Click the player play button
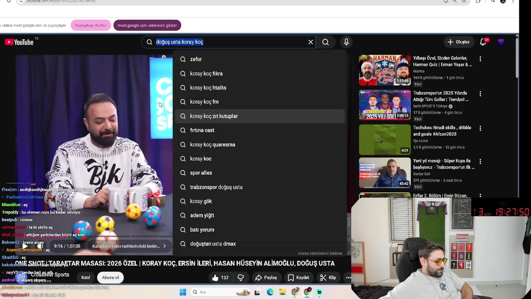Screen dimensions: 531x299 click(x=25, y=246)
